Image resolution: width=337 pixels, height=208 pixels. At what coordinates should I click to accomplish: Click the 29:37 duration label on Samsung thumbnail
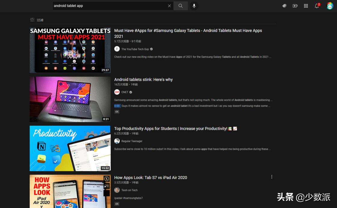(105, 70)
